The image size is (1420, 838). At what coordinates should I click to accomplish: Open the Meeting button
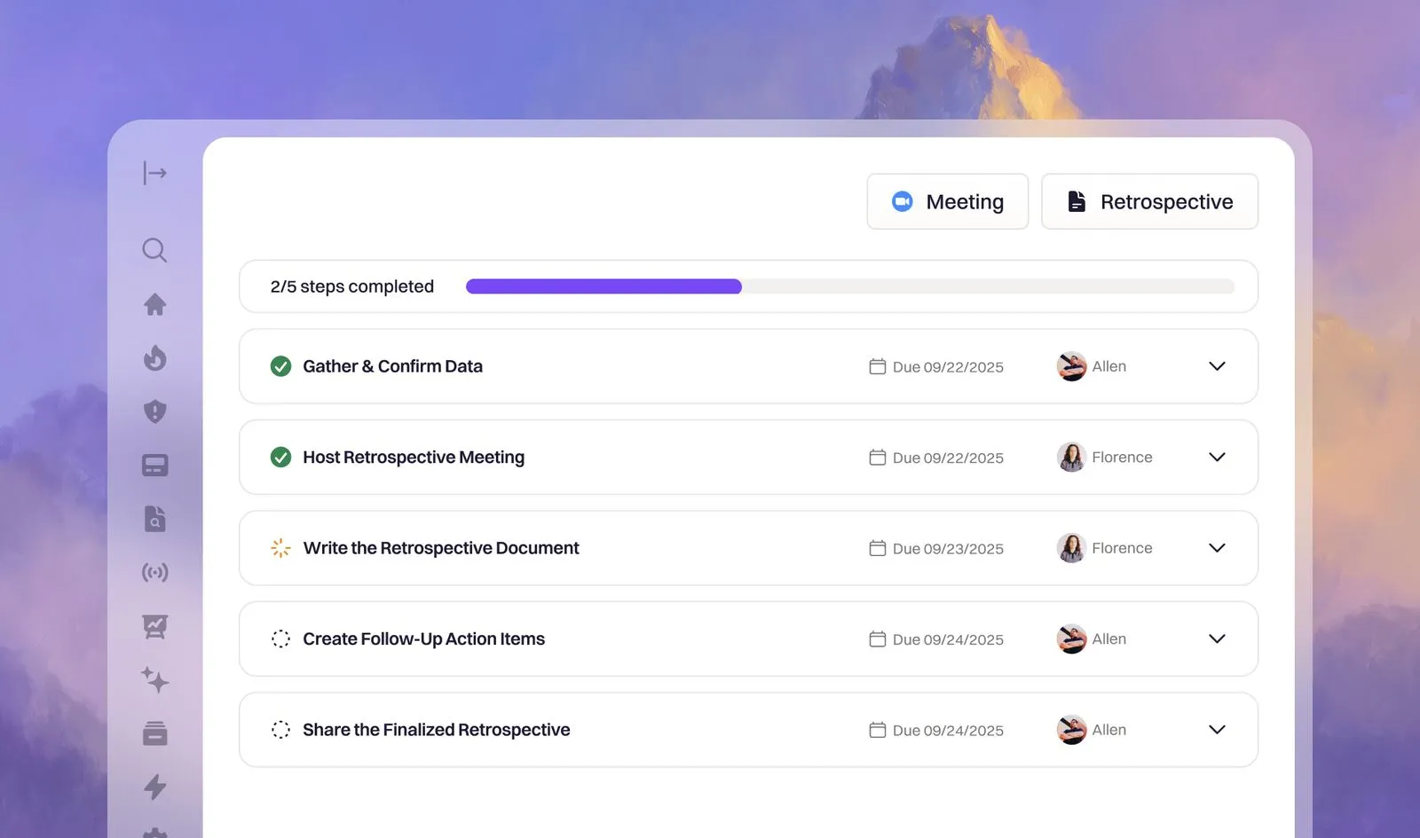tap(947, 201)
